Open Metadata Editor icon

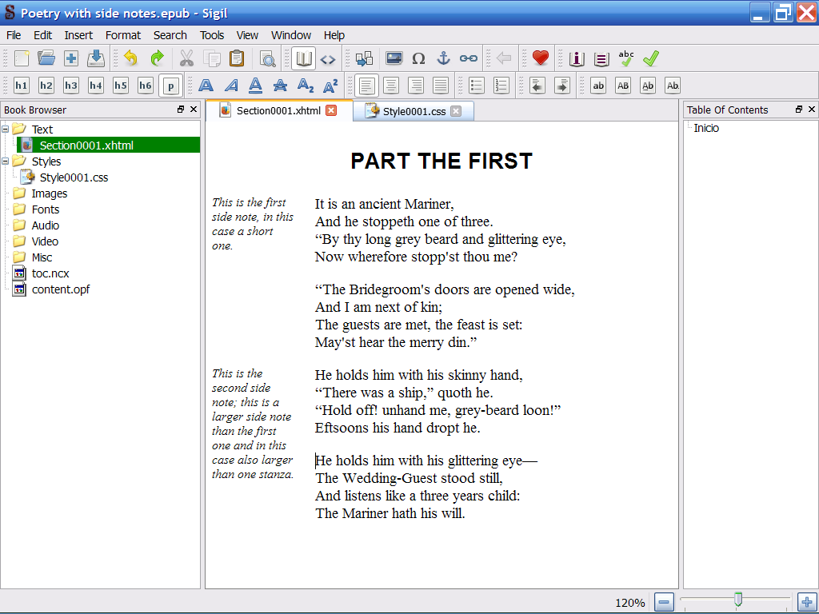[577, 58]
